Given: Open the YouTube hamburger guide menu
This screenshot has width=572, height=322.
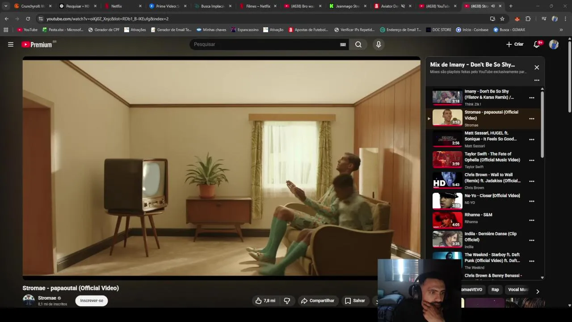Looking at the screenshot, I should 11,44.
